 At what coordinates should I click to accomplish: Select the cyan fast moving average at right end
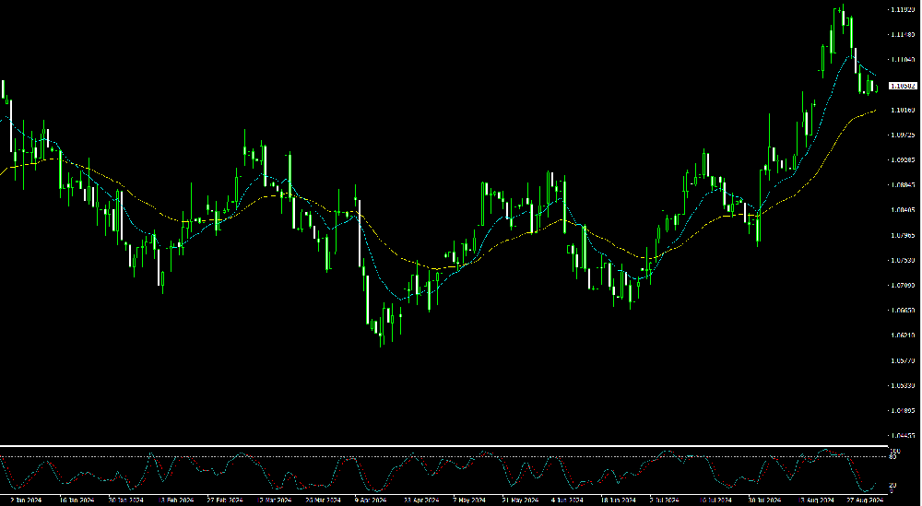(872, 75)
